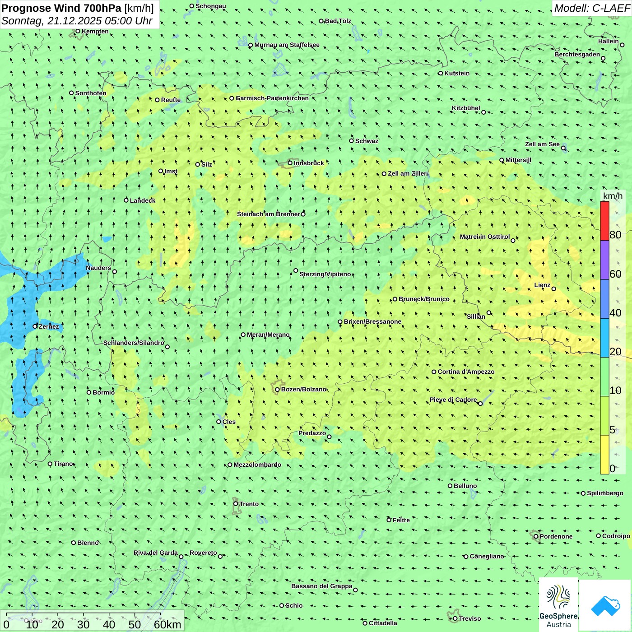Click the red segment of the km/h legend
632x632 pixels.
click(604, 221)
